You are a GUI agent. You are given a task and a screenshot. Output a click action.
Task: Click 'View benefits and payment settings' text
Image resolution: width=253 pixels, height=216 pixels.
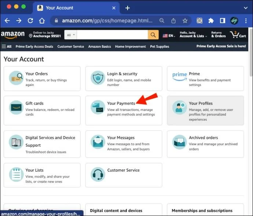pyautogui.click(x=210, y=83)
